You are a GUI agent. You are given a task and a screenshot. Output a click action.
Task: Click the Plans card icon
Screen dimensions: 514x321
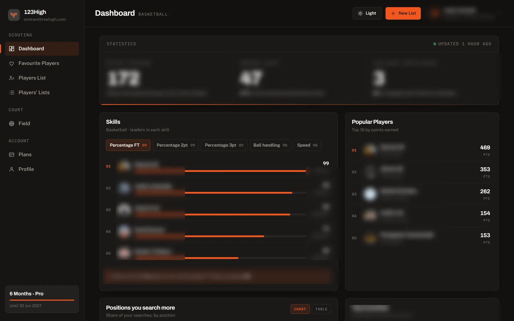click(x=11, y=155)
